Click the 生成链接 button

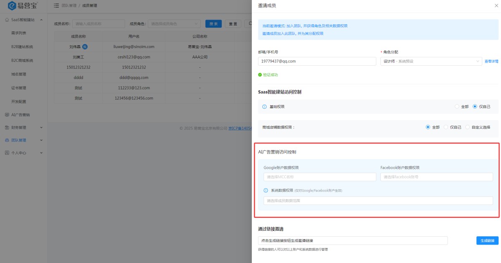pyautogui.click(x=487, y=240)
